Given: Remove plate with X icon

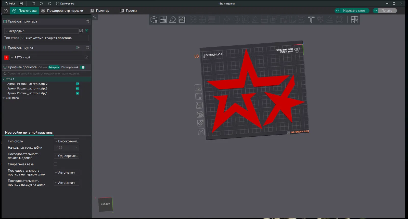Looking at the screenshot, I should click(201, 132).
